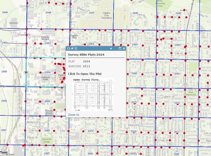
Task: Select the MTC Learning Park area
Action: tap(160, 4)
